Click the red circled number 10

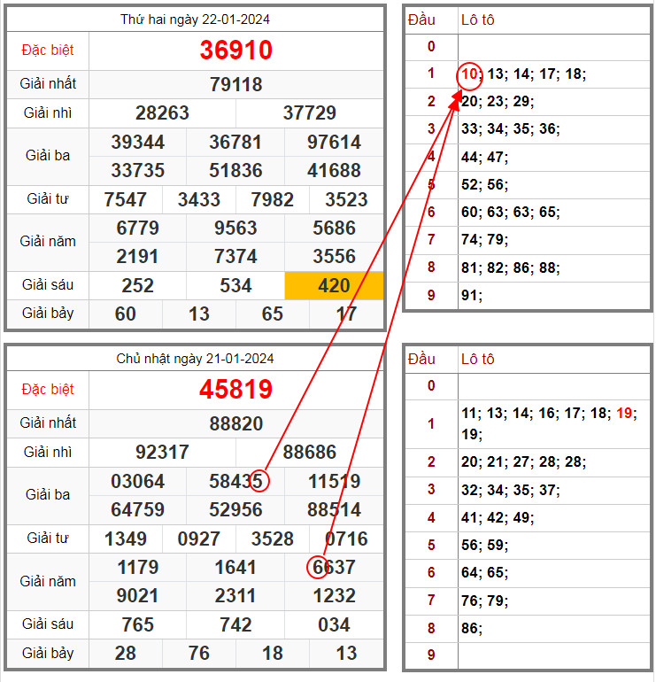(469, 74)
